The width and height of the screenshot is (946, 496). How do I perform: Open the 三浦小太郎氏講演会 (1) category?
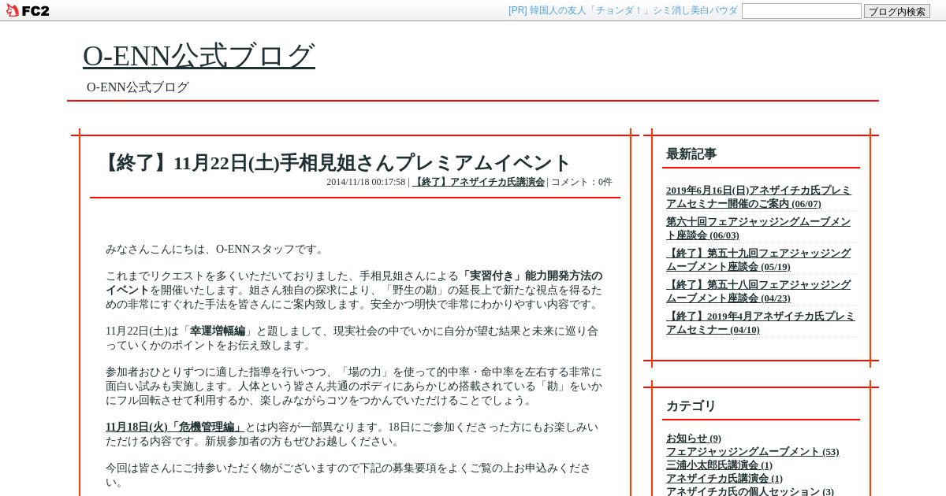coord(719,465)
